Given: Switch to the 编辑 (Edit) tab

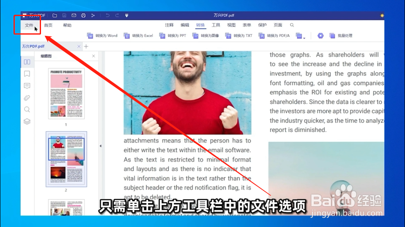Looking at the screenshot, I should (185, 25).
